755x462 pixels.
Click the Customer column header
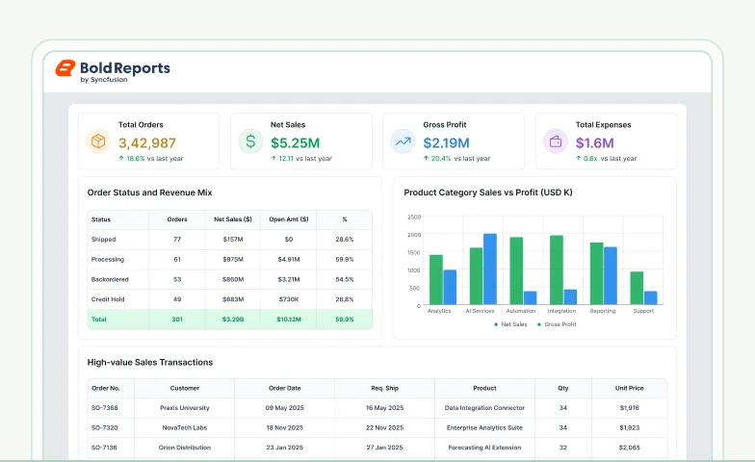pos(185,388)
